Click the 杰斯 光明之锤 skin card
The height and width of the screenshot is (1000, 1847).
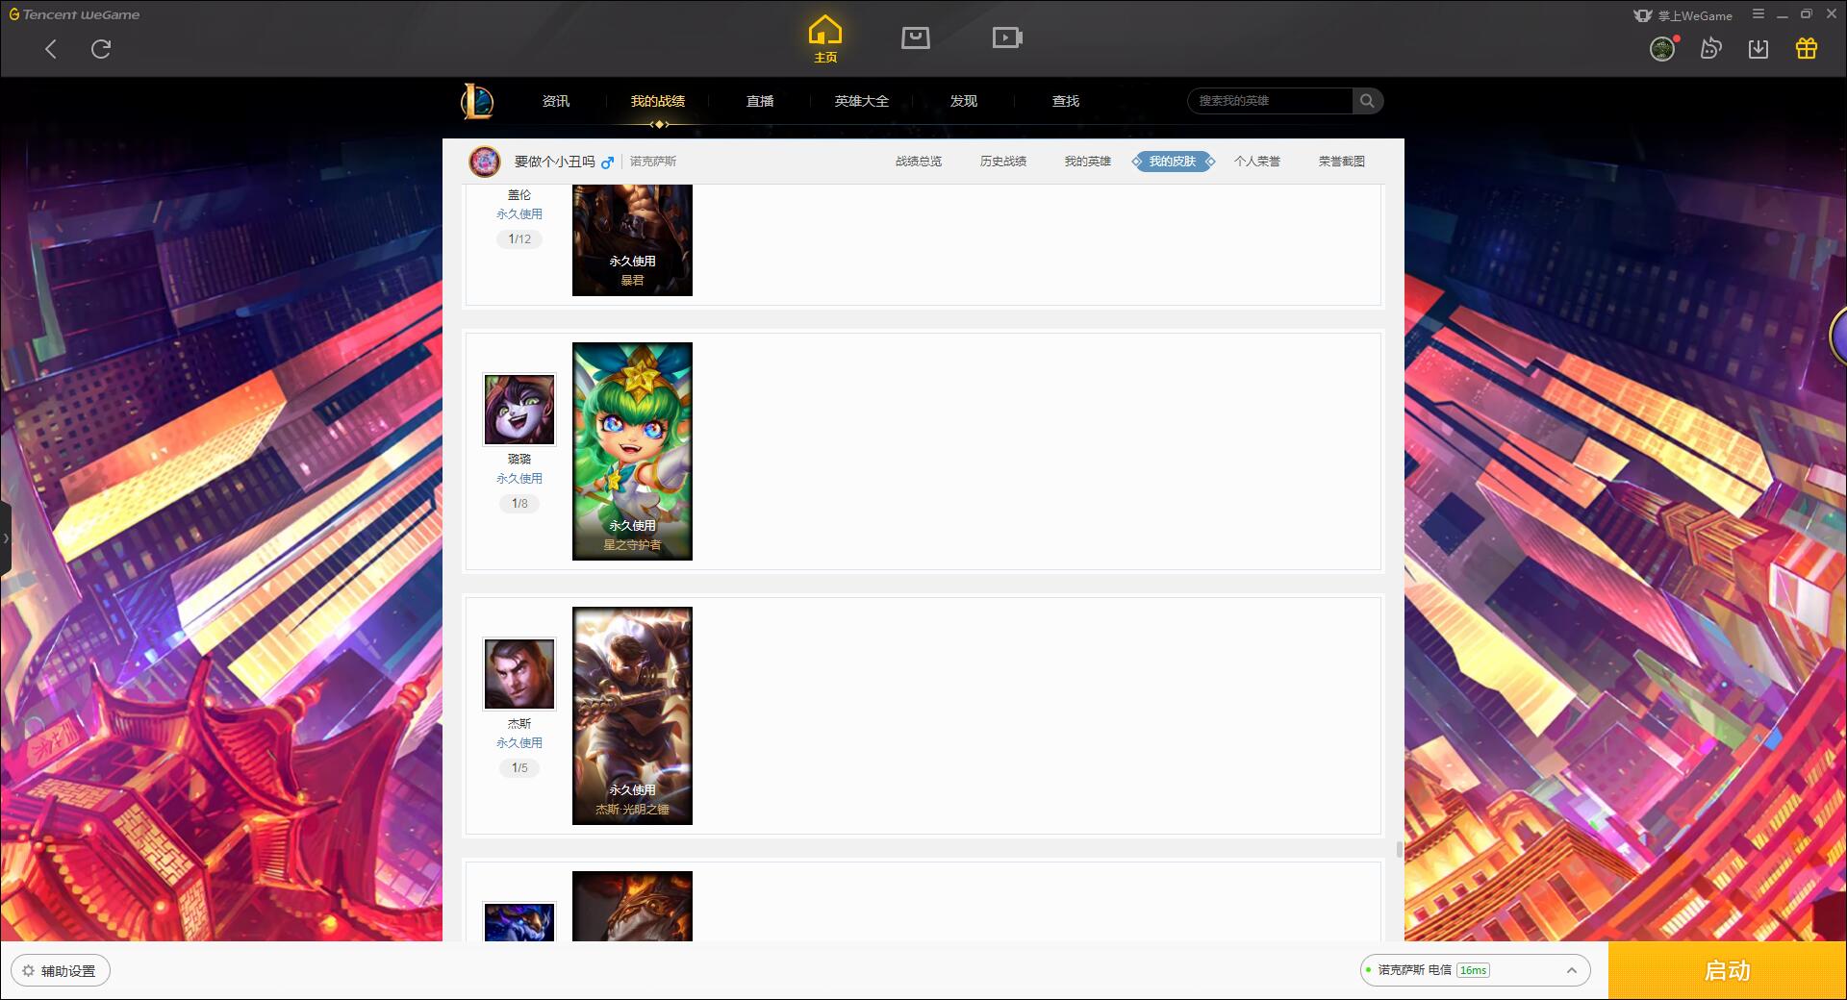[x=632, y=715]
